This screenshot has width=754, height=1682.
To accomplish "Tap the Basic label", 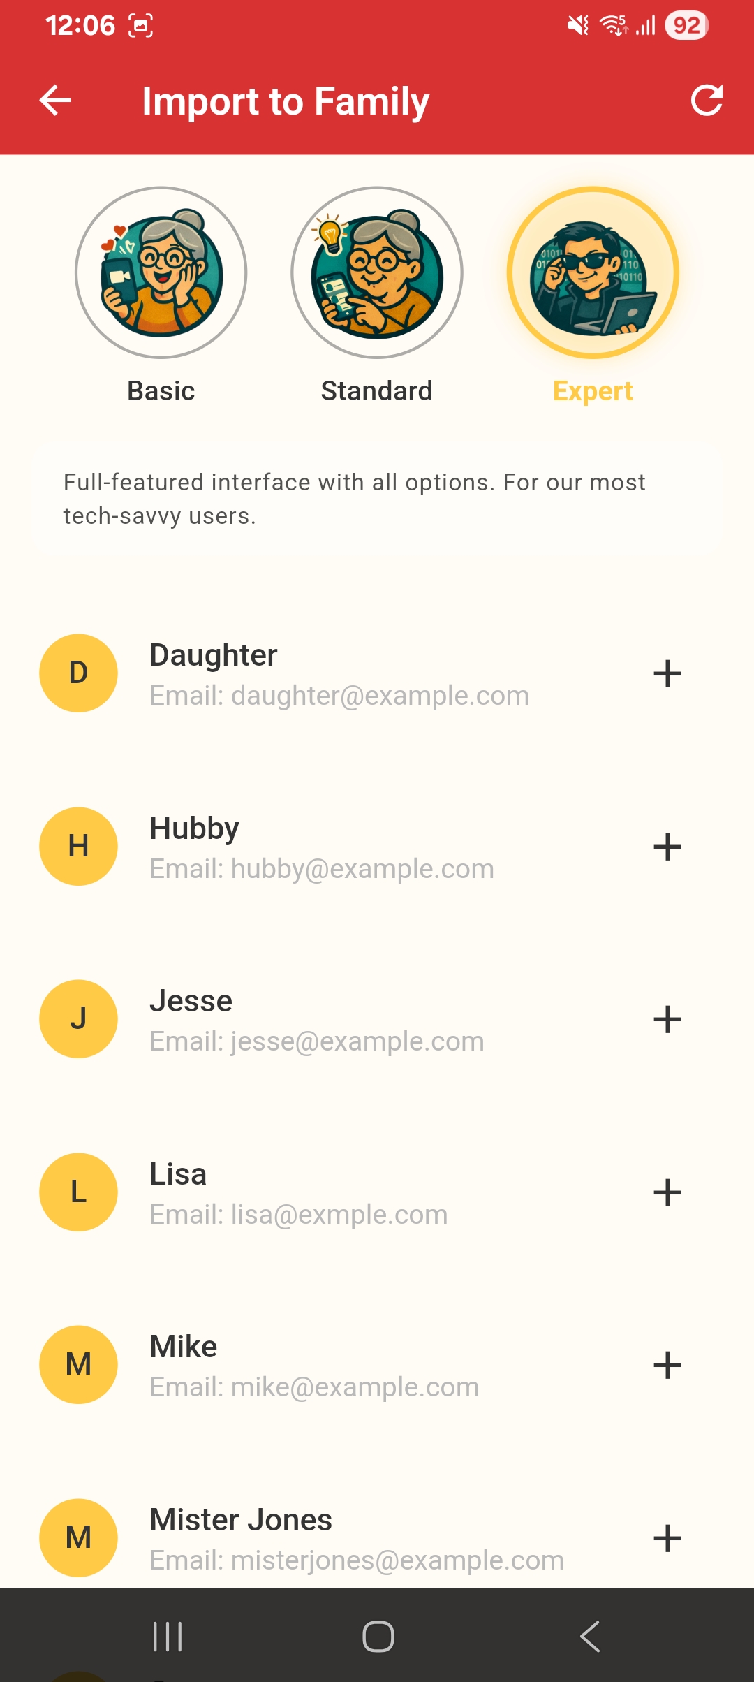I will pos(161,391).
